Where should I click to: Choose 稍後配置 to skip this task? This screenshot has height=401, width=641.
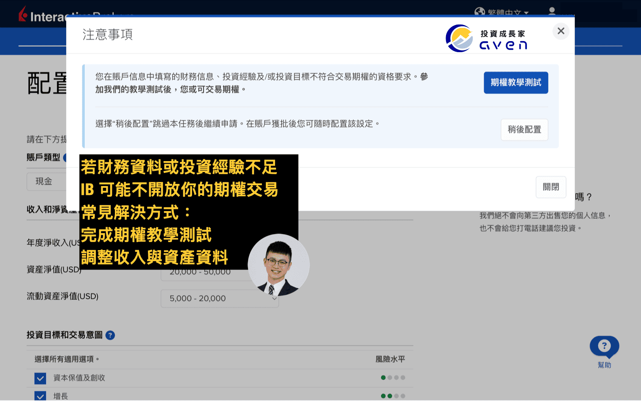pyautogui.click(x=524, y=130)
